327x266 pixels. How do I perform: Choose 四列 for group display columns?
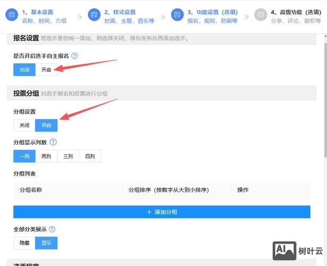(x=90, y=156)
